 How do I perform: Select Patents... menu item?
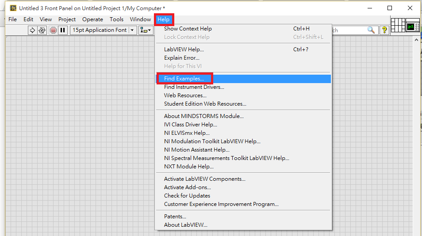click(x=243, y=217)
